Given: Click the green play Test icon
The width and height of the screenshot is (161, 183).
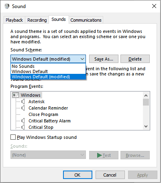Looking at the screenshot, I should [x=99, y=155].
